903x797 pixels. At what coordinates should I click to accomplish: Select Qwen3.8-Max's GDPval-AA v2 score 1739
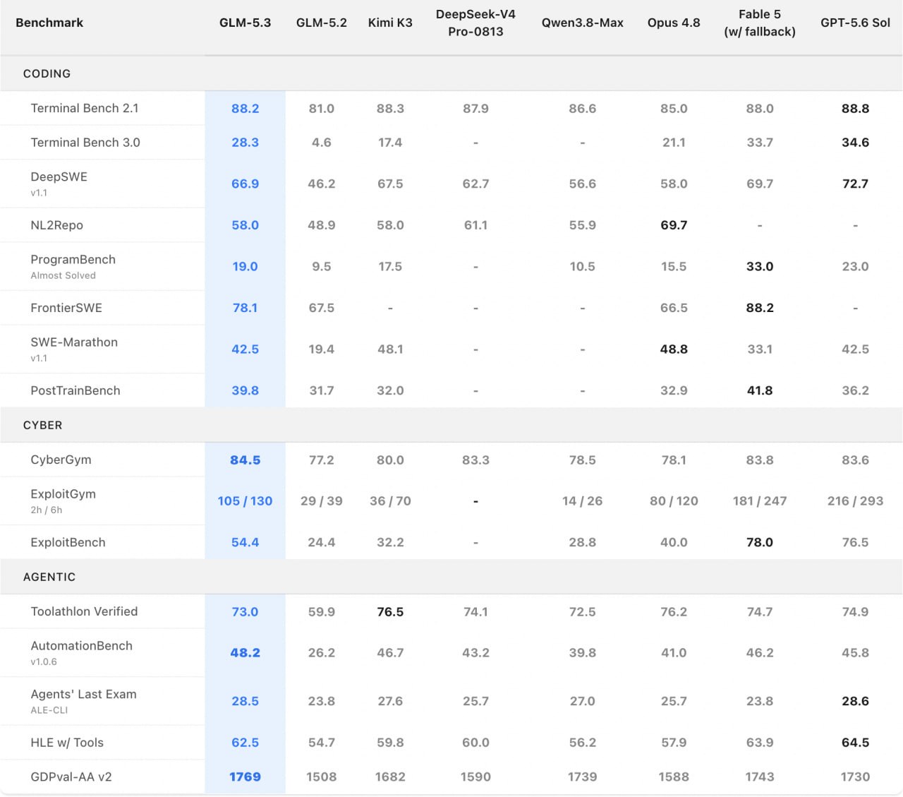(583, 777)
